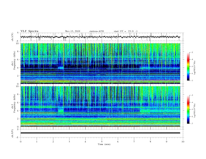This screenshot has width=206, height=159.
Task: Click the flat black ch.3 voltage trace
Action: [x=100, y=133]
